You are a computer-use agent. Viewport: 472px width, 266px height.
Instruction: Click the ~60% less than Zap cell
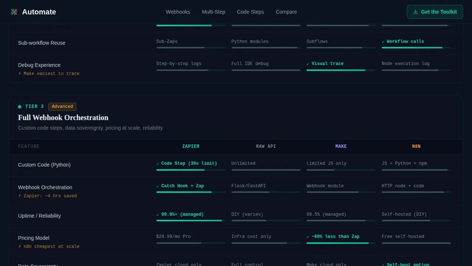(333, 236)
